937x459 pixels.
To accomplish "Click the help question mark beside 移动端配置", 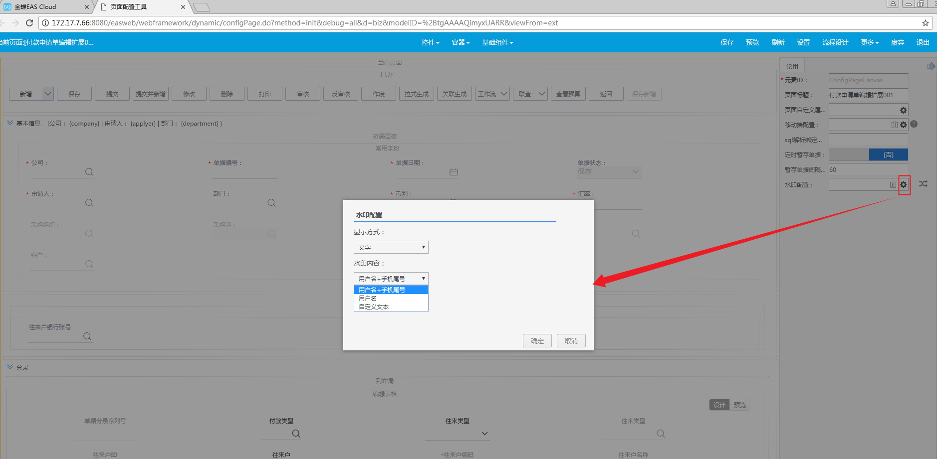I will tap(914, 124).
